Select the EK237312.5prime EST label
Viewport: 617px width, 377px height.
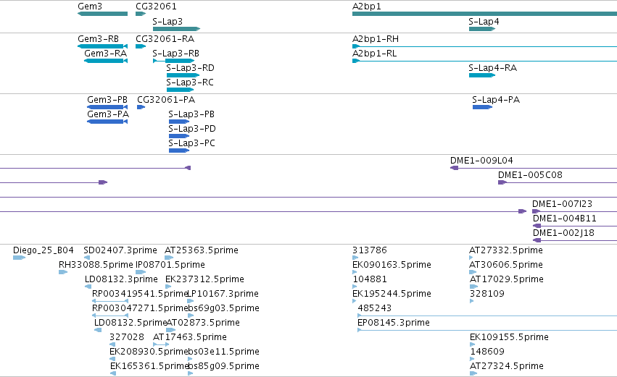click(204, 279)
